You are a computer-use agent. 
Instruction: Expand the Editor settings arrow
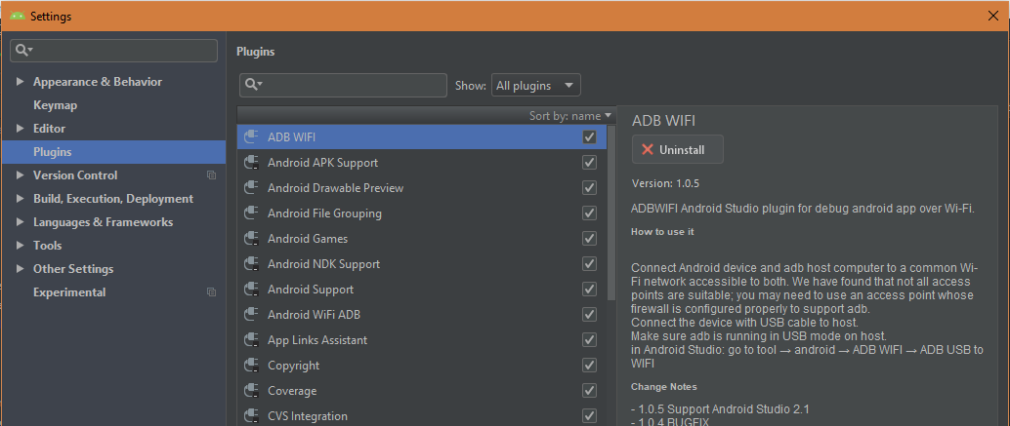(20, 129)
